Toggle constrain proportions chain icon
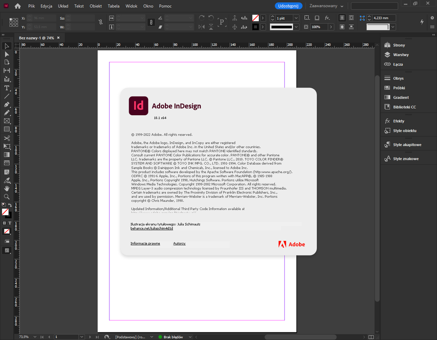Screen dimensions: 437x340 [151, 23]
